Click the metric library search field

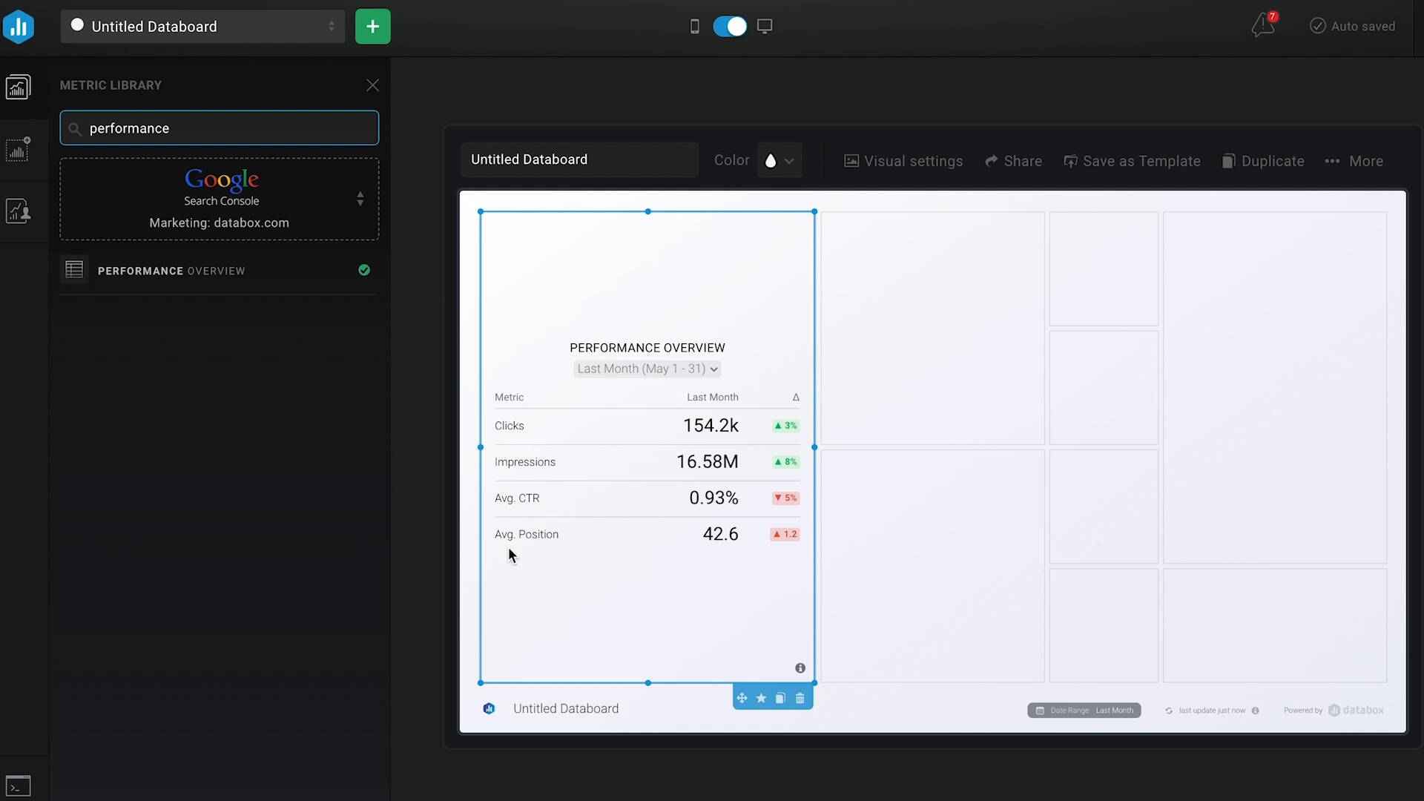click(x=220, y=128)
